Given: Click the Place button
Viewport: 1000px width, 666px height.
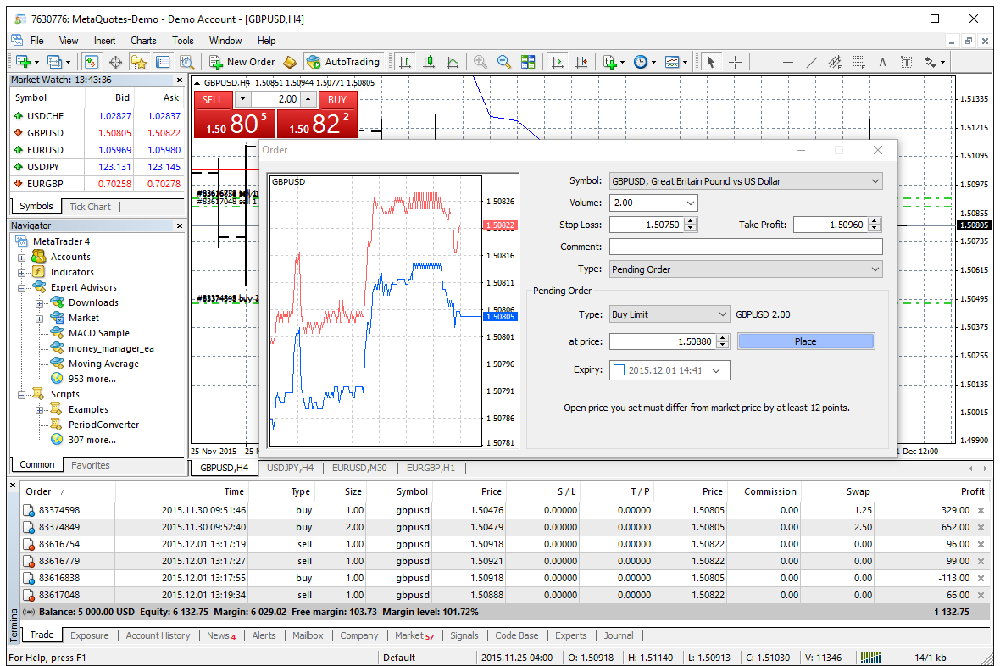Looking at the screenshot, I should [805, 341].
